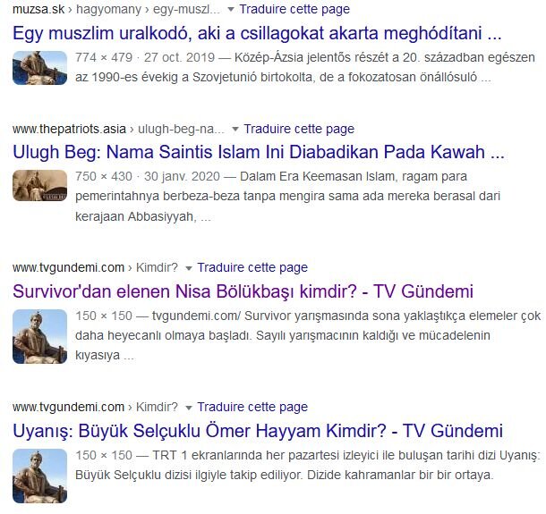546x514 pixels.
Task: Click the www.thepatriots.asia breadcrumb URL
Action: (x=118, y=129)
